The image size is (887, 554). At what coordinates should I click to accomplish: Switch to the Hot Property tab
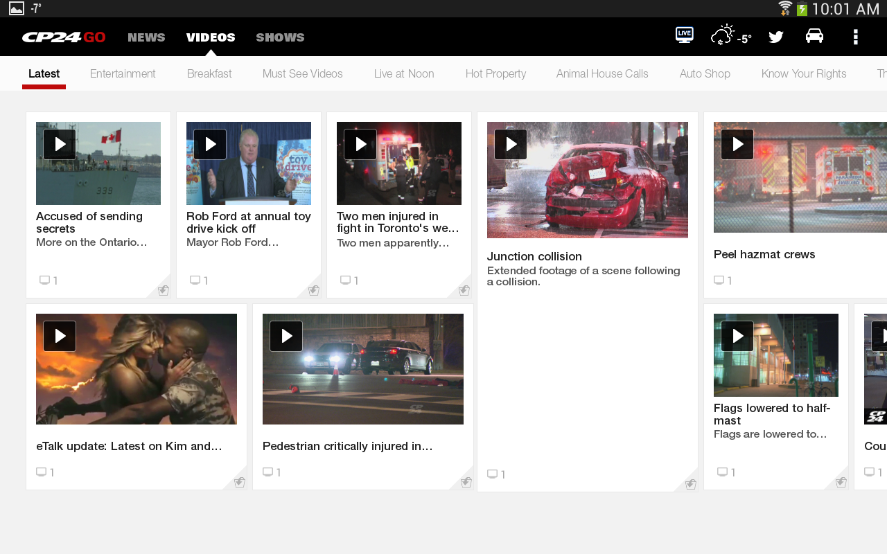[x=495, y=73]
